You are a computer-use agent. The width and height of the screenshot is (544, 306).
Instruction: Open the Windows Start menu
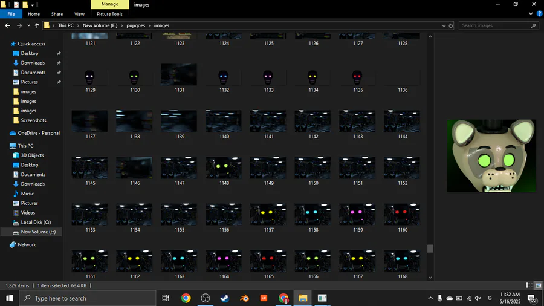tap(9, 298)
